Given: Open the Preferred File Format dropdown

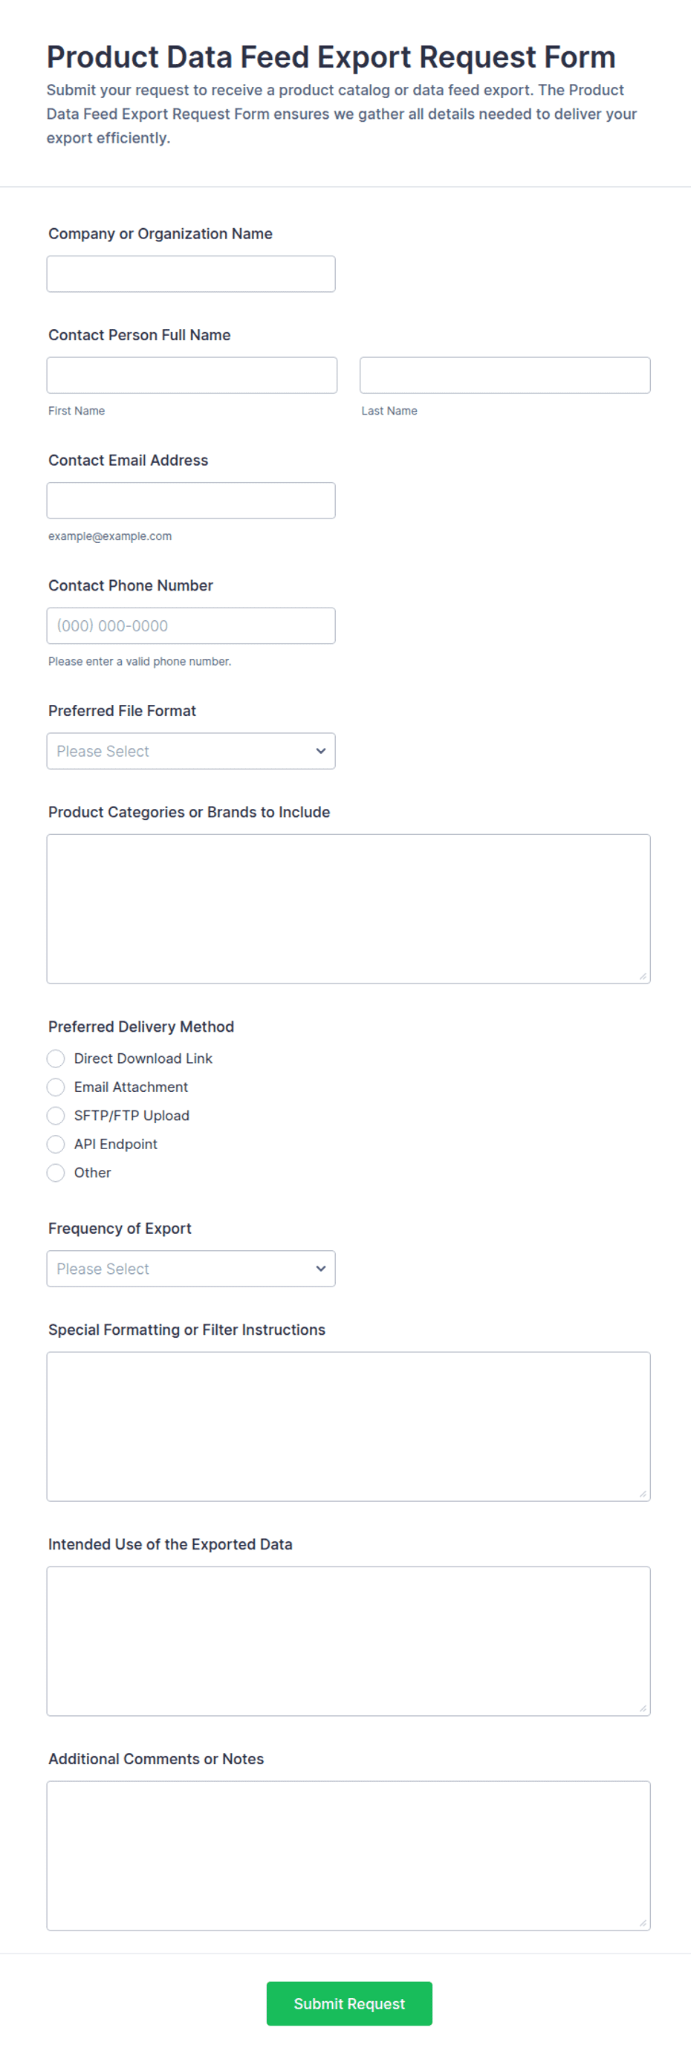Looking at the screenshot, I should click(190, 751).
